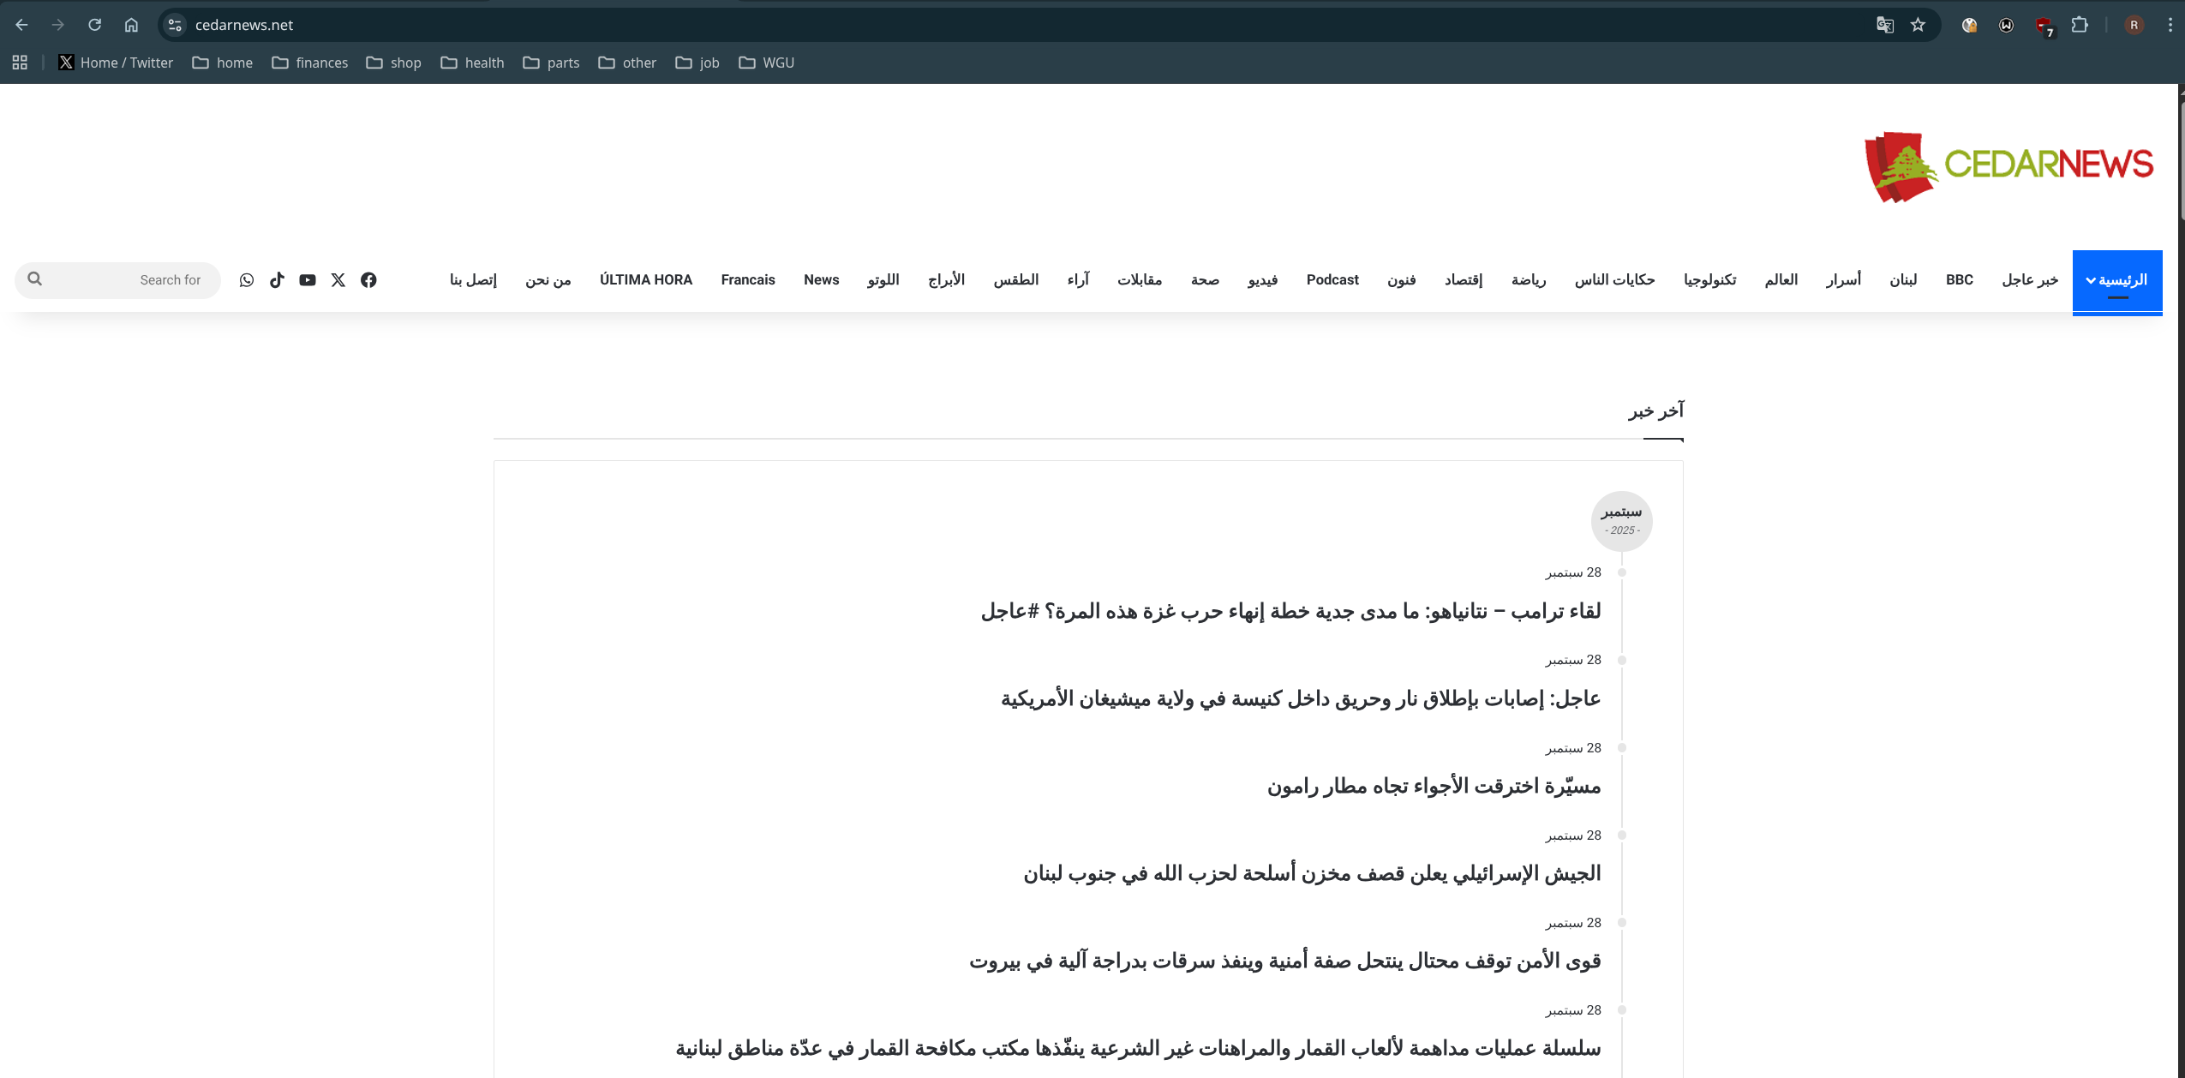Expand the home bookmarks folder
Image resolution: width=2185 pixels, height=1078 pixels.
[x=223, y=63]
